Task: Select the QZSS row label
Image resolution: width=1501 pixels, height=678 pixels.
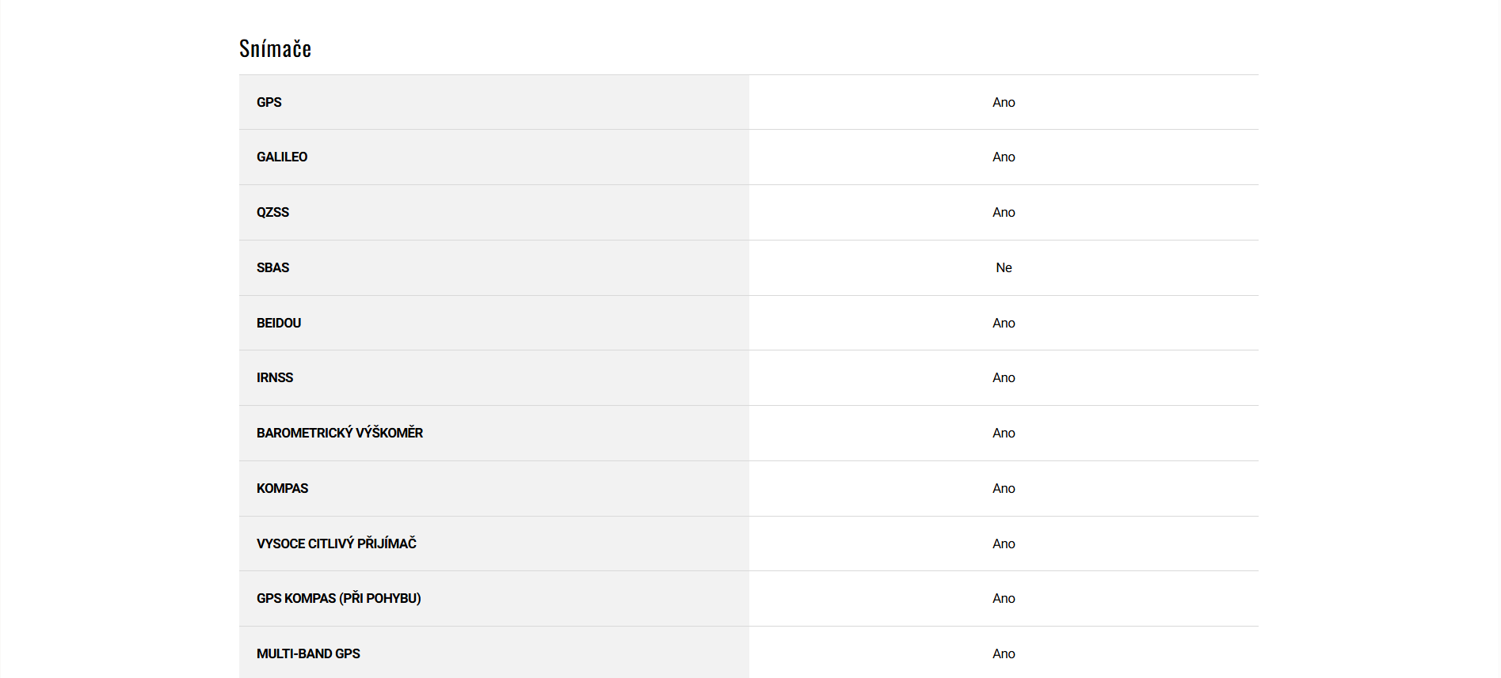Action: click(272, 212)
